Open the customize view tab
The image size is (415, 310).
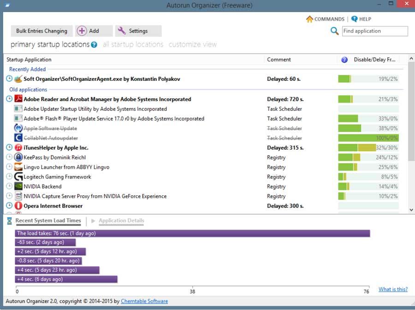point(193,44)
